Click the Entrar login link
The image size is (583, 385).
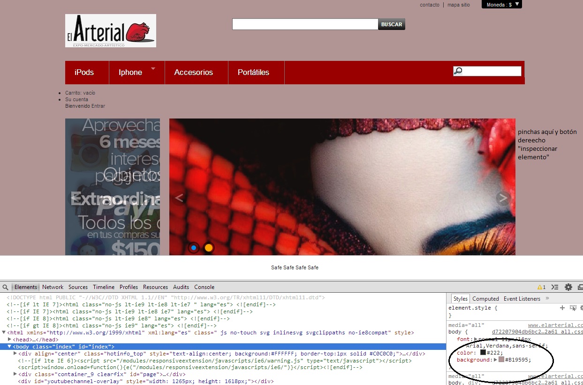[98, 106]
